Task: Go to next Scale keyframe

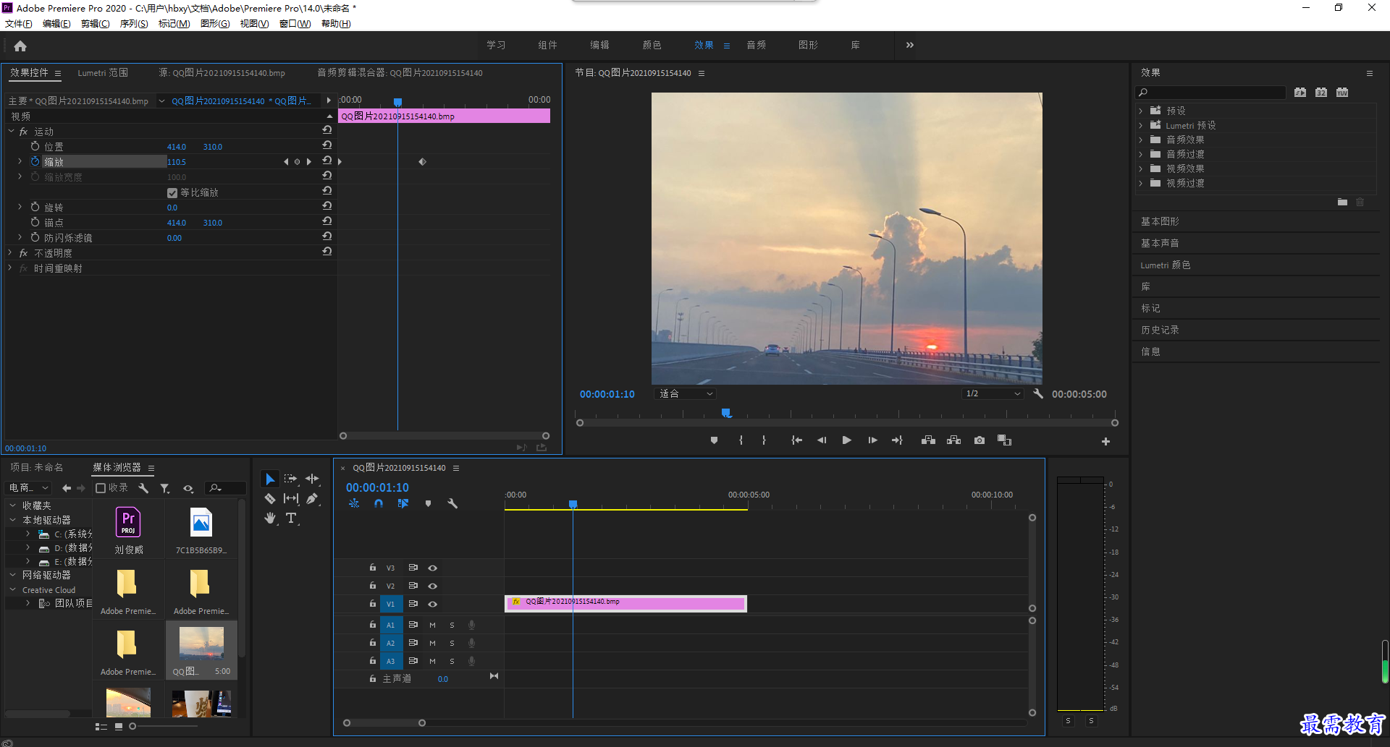Action: click(x=309, y=162)
